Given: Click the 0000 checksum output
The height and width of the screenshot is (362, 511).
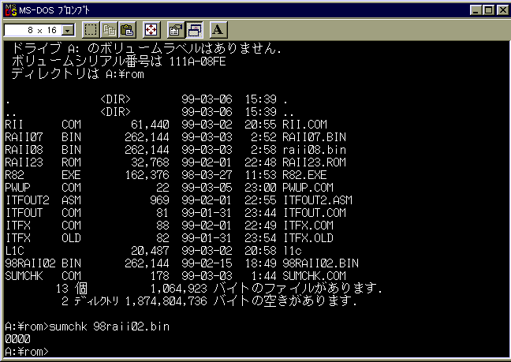Looking at the screenshot, I should pos(17,339).
